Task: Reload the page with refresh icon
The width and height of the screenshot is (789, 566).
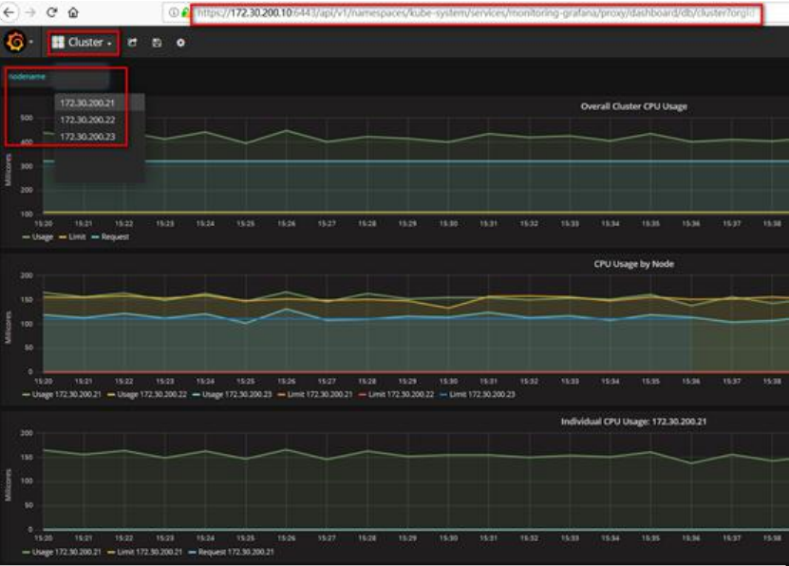Action: (52, 13)
